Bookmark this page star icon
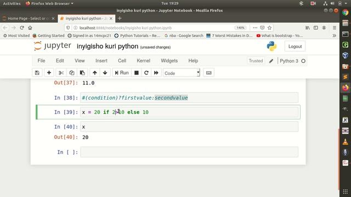Screen dimensions: 351x197 [x=269, y=28]
